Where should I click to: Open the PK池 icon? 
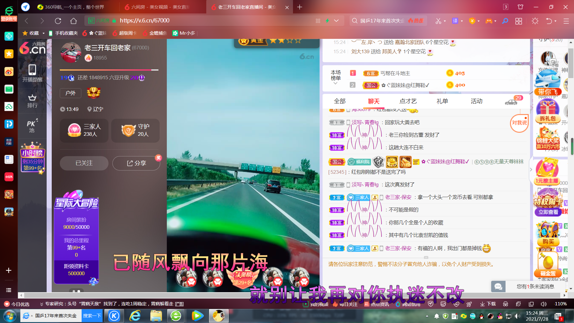(32, 126)
